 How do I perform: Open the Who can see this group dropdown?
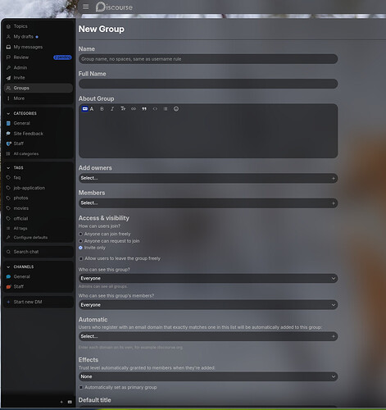(208, 278)
